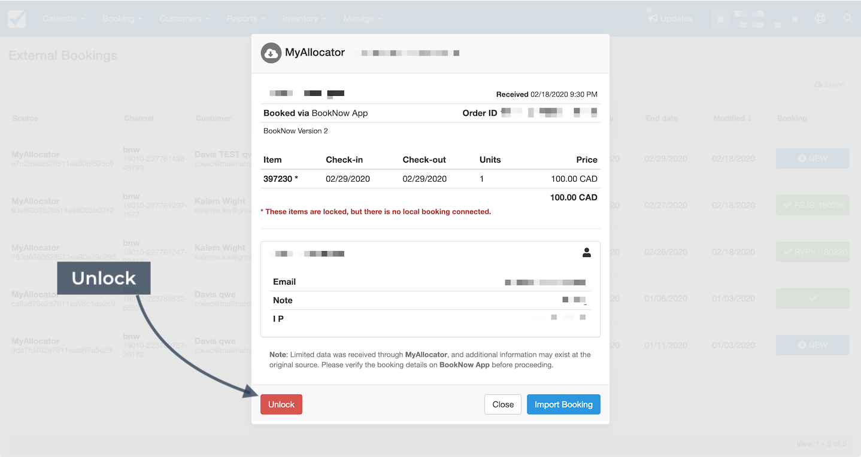Click NEW badge for 02/29/2020 booking
This screenshot has width=861, height=457.
point(813,159)
